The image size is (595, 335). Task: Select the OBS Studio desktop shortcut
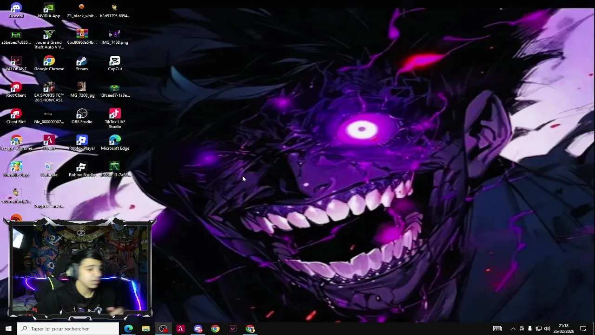[x=82, y=117]
